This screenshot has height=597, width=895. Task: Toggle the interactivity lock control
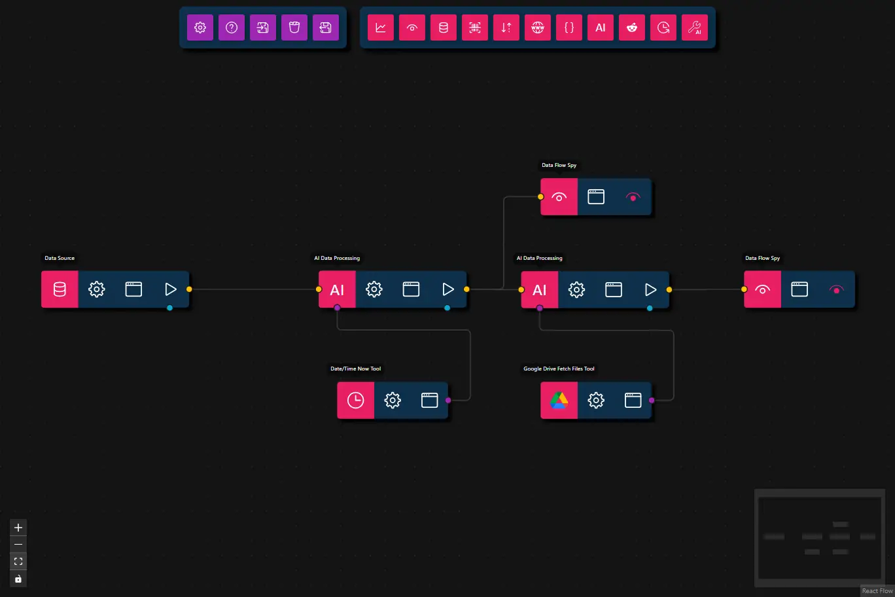tap(18, 578)
